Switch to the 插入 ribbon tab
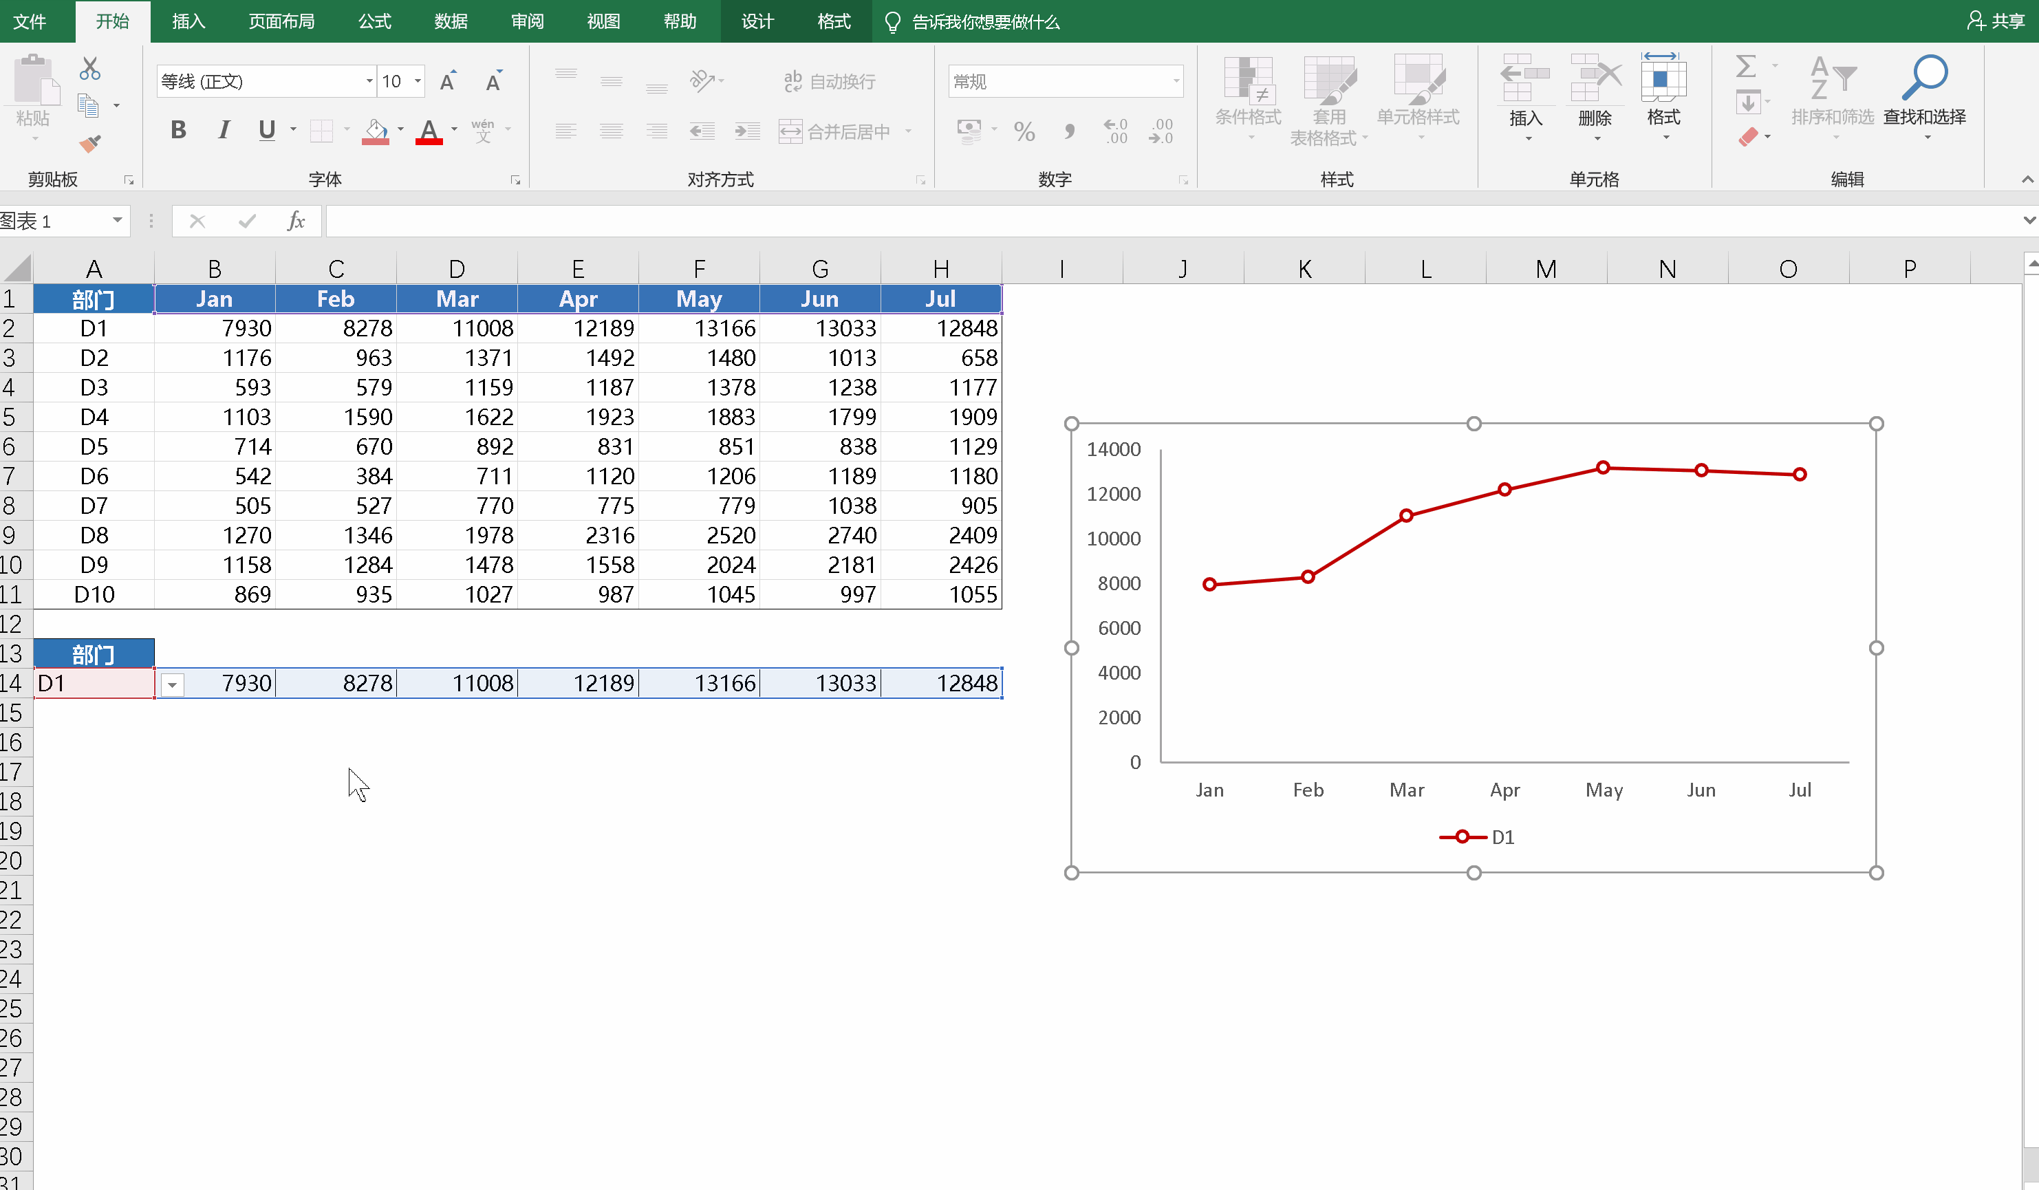This screenshot has width=2039, height=1190. [x=188, y=22]
